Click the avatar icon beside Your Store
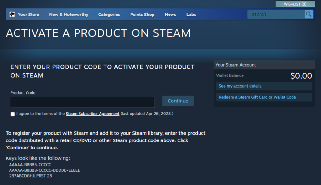 pos(12,14)
